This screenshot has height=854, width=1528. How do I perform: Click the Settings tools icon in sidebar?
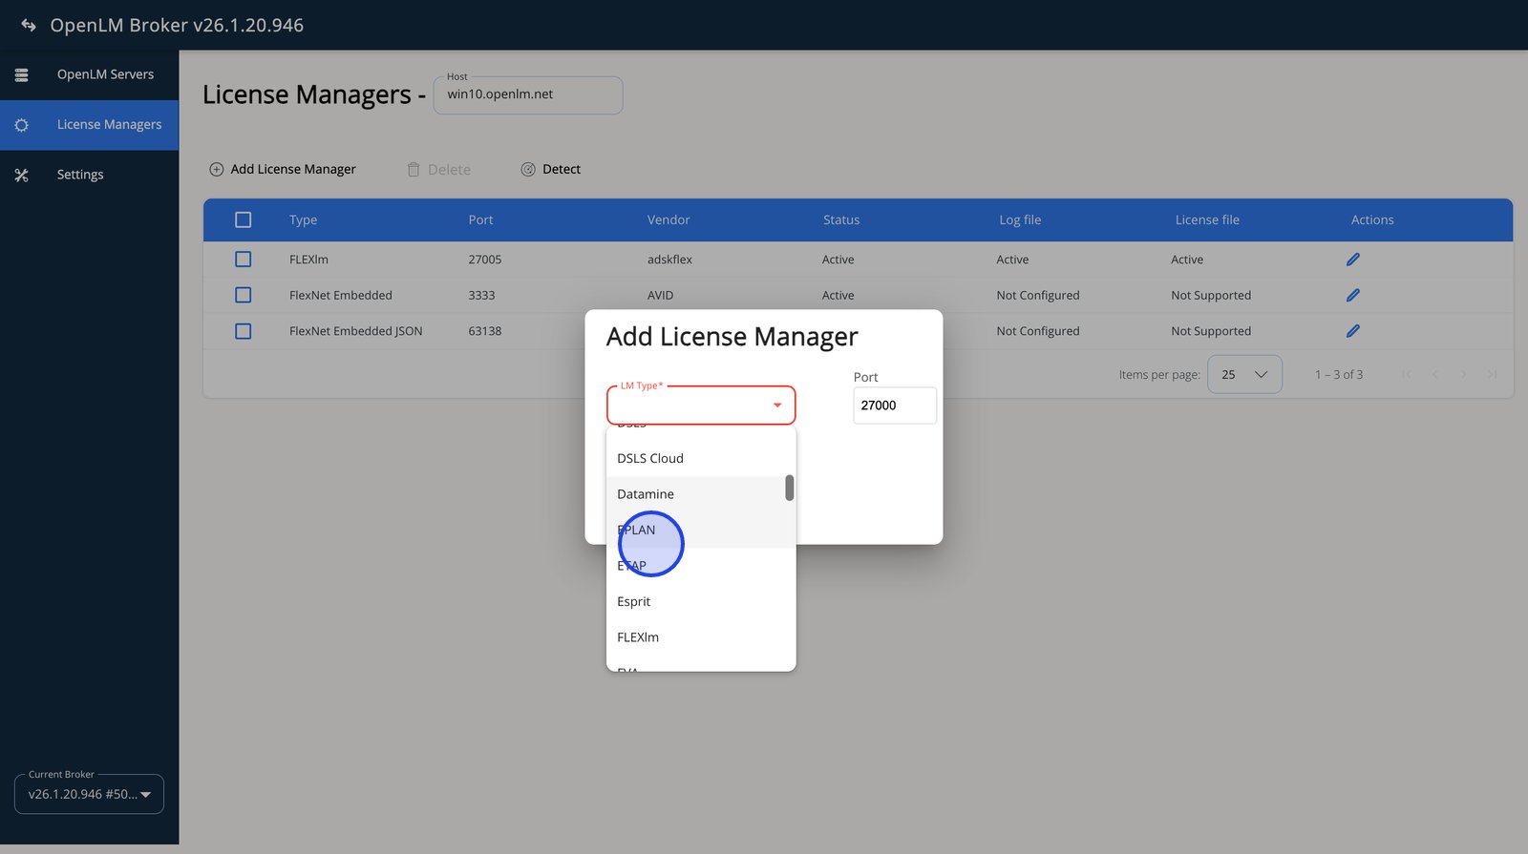22,176
